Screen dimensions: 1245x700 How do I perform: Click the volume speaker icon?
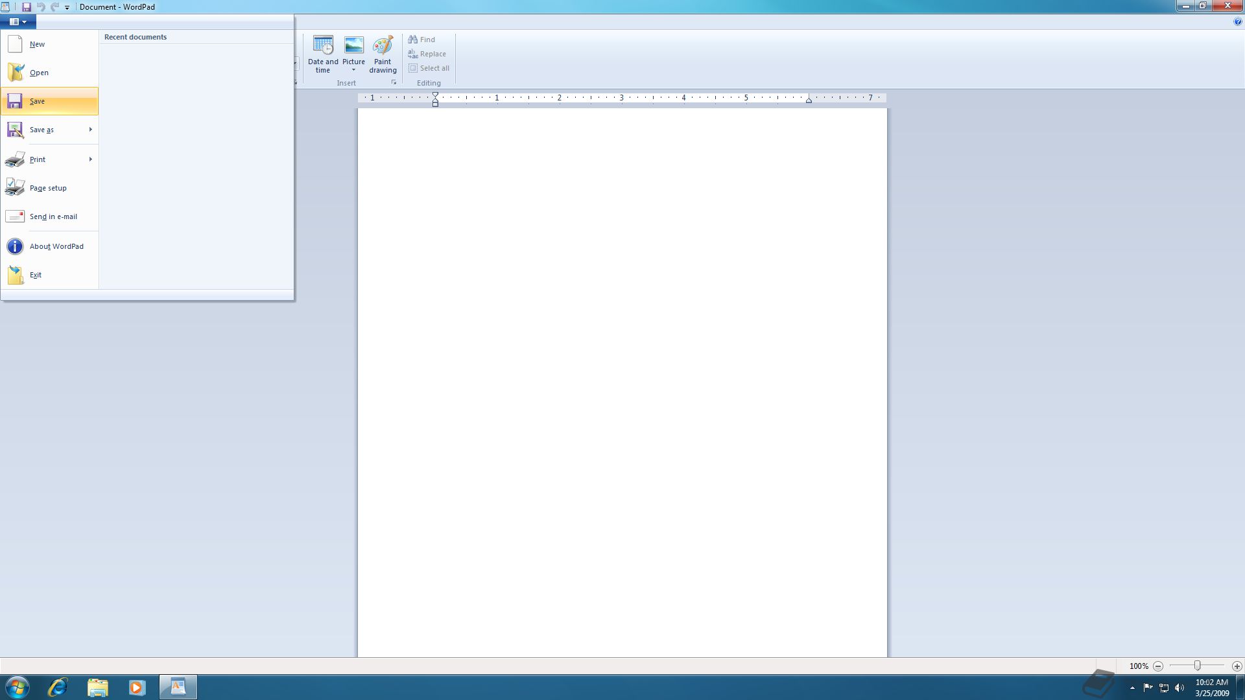(1180, 688)
